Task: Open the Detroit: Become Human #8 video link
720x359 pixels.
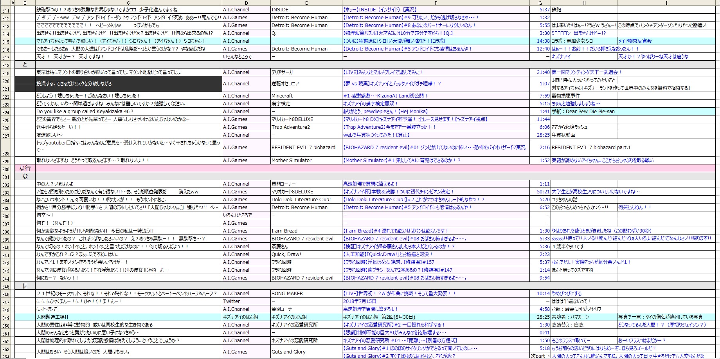Action: [x=409, y=25]
